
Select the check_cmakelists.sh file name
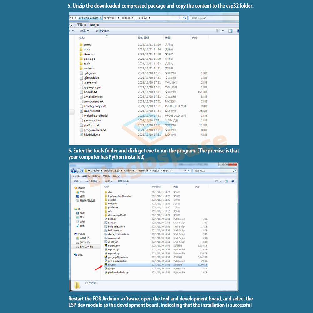point(118,234)
